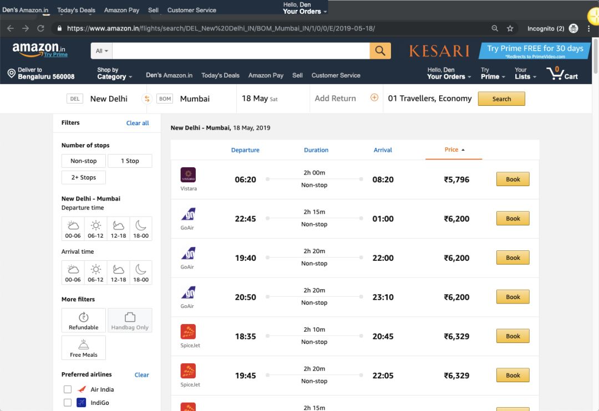Image resolution: width=599 pixels, height=411 pixels.
Task: Book the Vistara 06:20 flight
Action: point(512,179)
